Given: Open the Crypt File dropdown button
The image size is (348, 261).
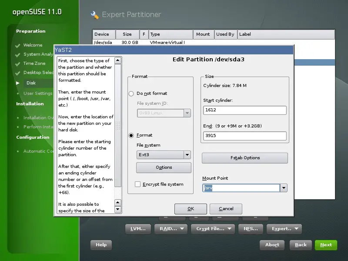Looking at the screenshot, I should [x=213, y=229].
